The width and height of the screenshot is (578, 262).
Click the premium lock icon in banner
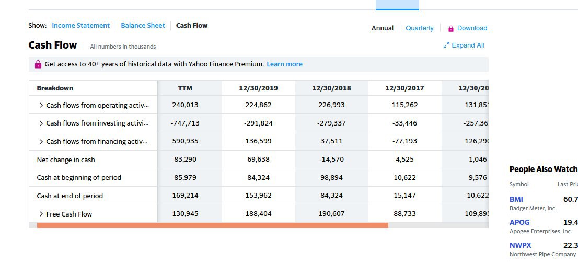(38, 64)
